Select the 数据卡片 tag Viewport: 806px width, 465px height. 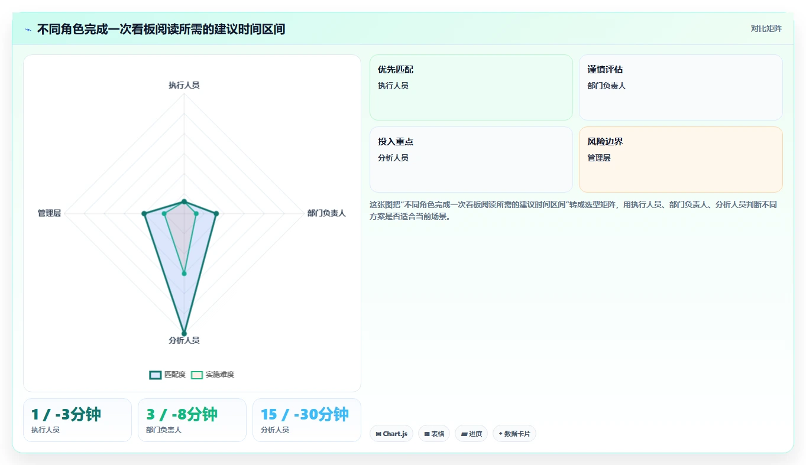point(514,434)
